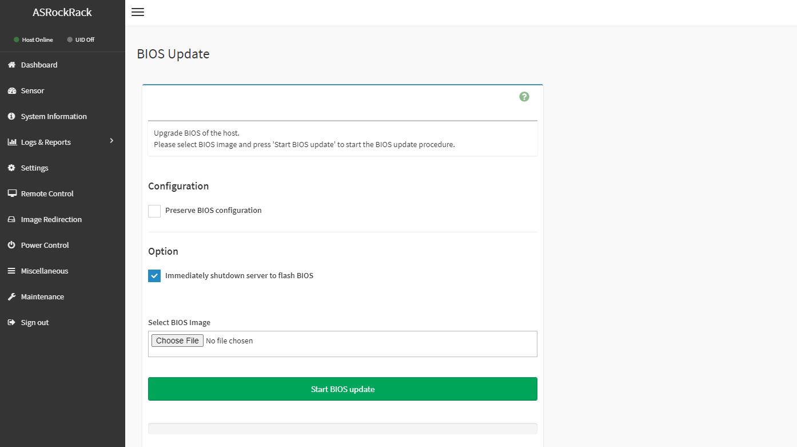
Task: Open the Image Redirection menu item
Action: point(51,220)
